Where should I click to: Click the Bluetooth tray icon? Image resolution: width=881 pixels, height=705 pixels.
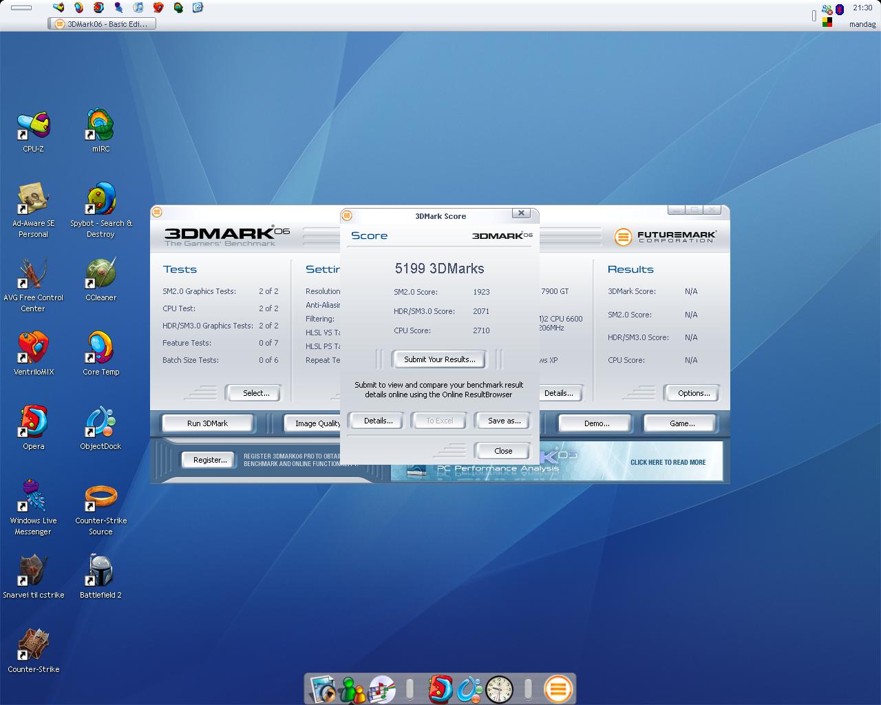[840, 10]
